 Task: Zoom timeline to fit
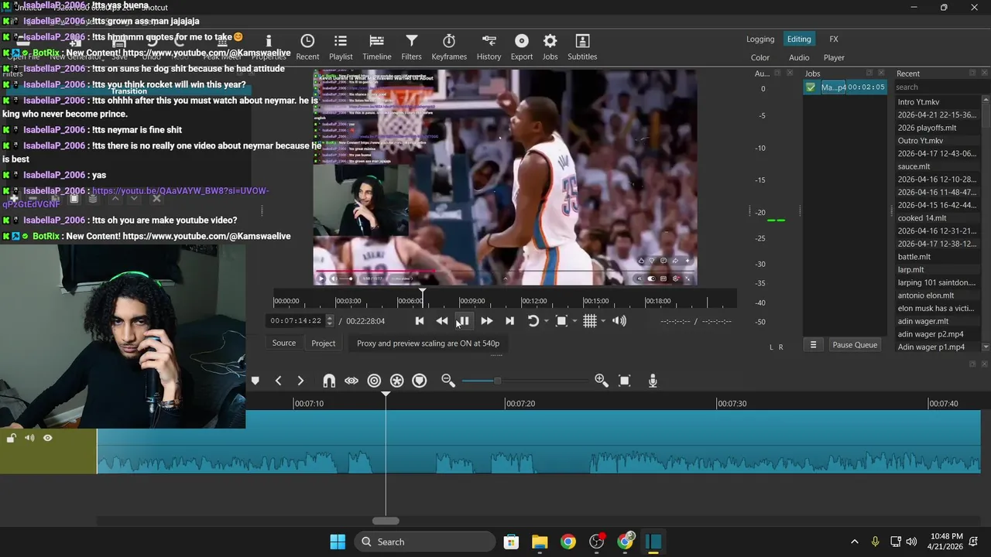[x=625, y=381]
